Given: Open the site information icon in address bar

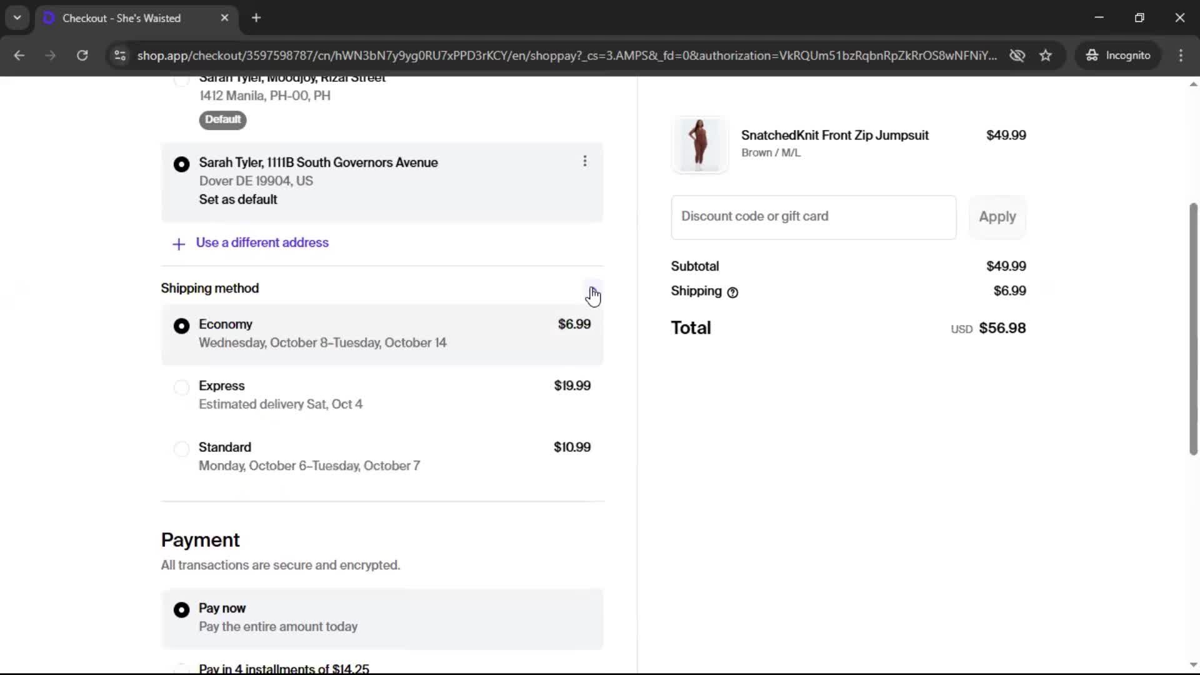Looking at the screenshot, I should click(120, 56).
